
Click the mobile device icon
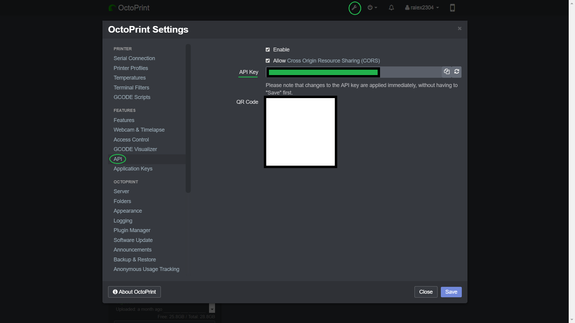pyautogui.click(x=452, y=8)
